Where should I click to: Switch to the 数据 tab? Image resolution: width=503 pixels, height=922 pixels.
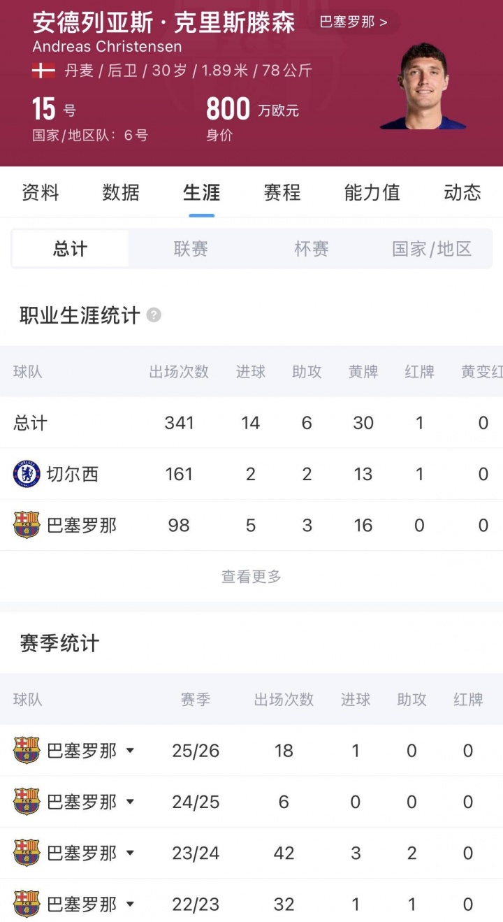pyautogui.click(x=121, y=192)
